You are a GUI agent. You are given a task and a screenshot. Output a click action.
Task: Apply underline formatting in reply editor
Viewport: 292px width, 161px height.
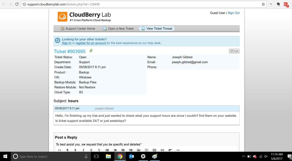coord(91,150)
